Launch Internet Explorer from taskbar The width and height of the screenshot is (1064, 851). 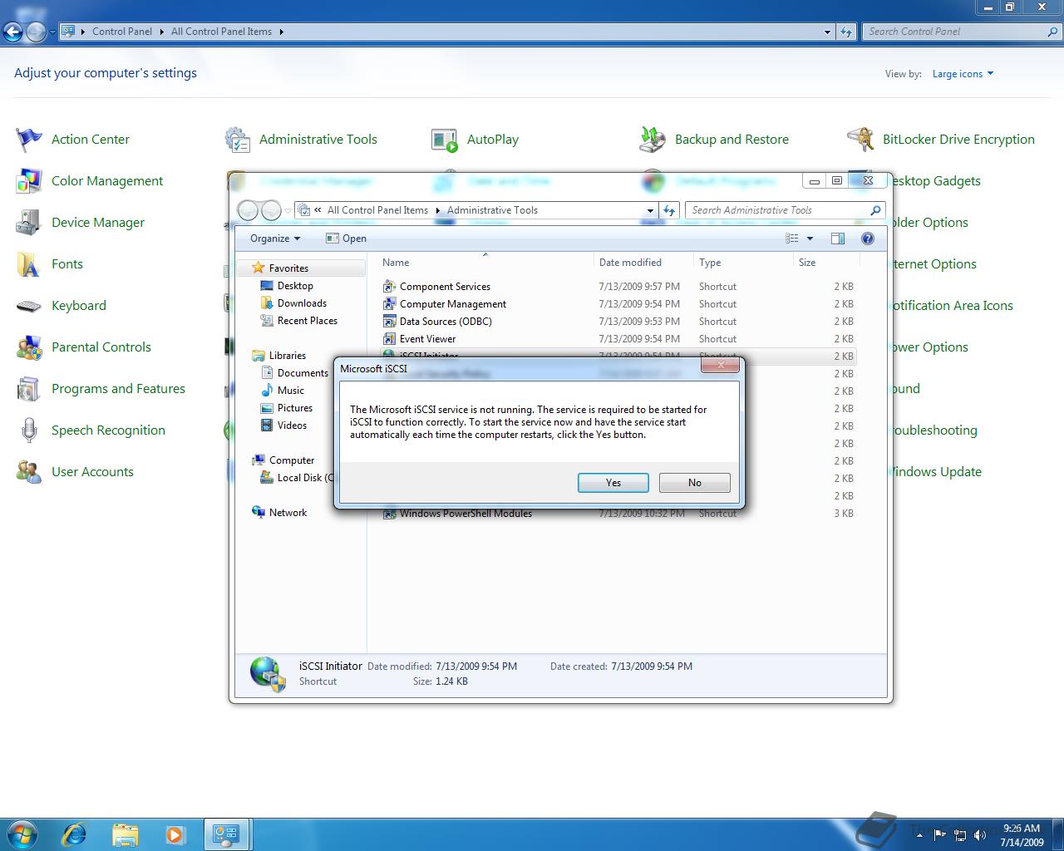(x=75, y=834)
